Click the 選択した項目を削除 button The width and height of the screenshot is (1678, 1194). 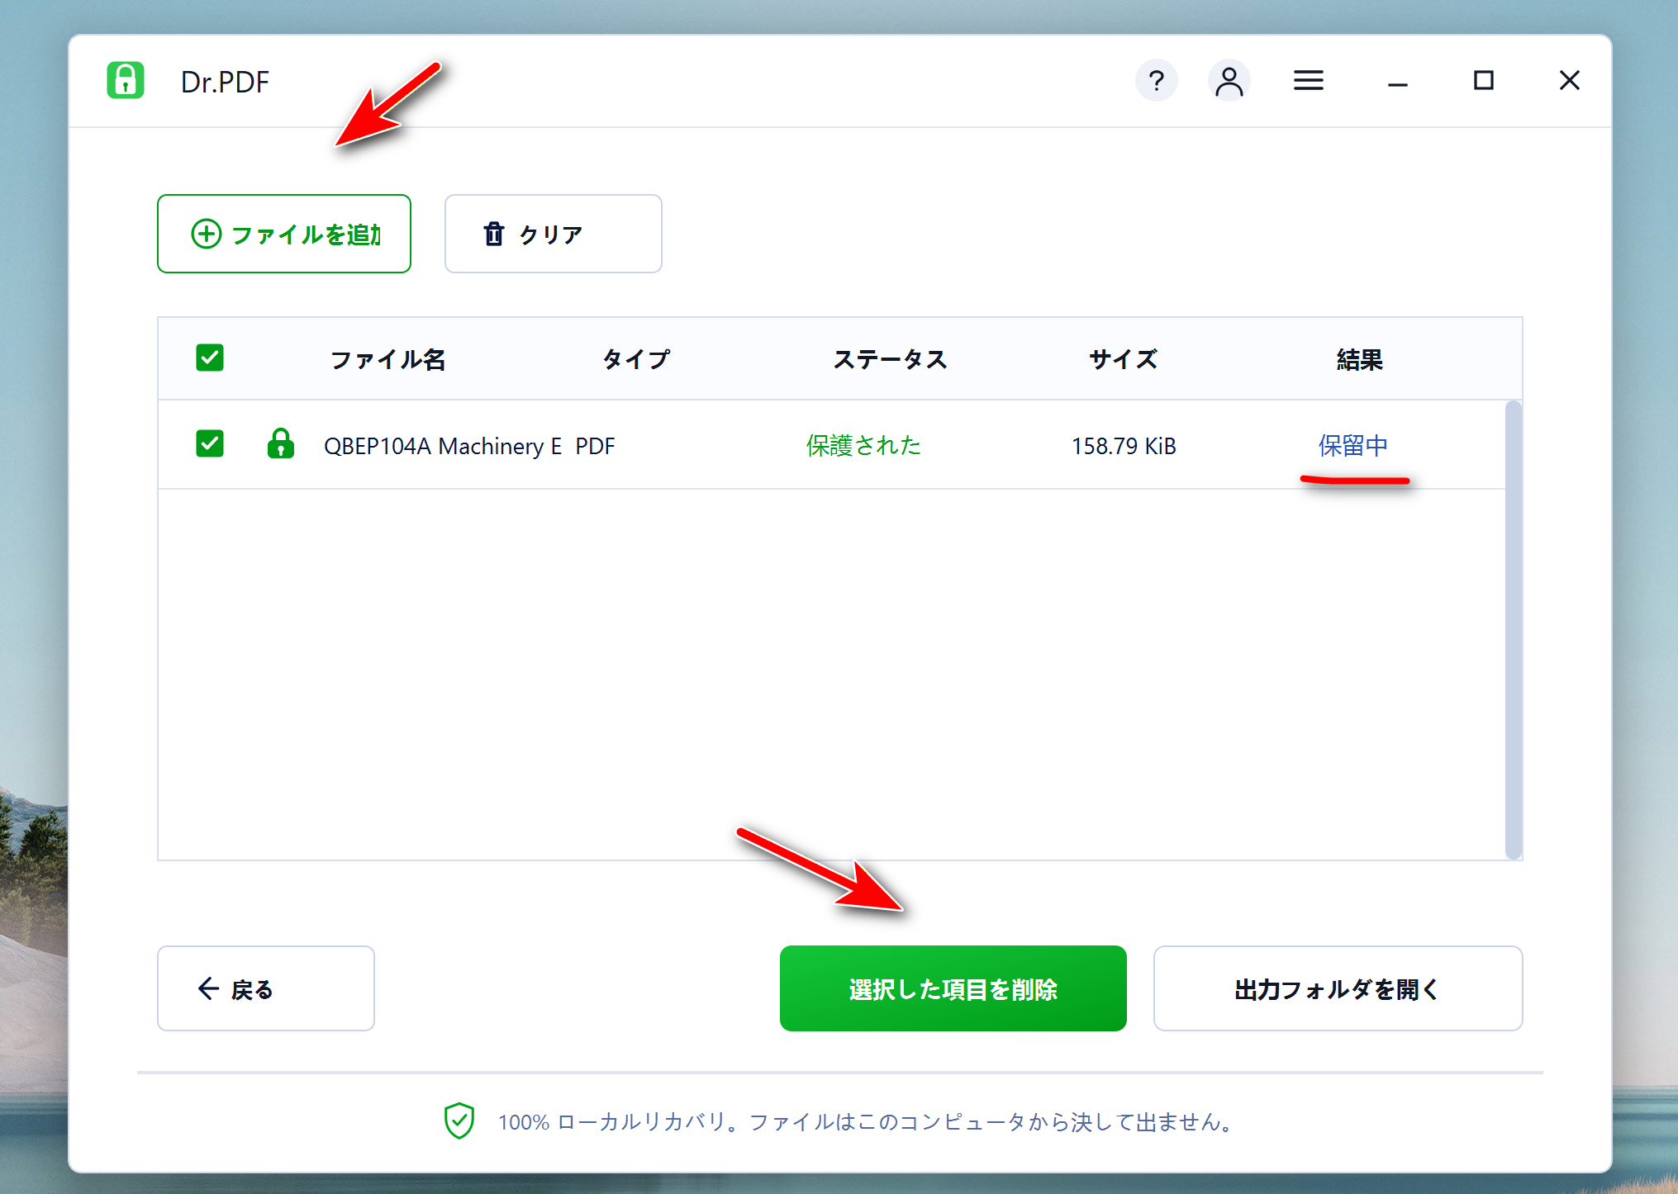[x=953, y=988]
